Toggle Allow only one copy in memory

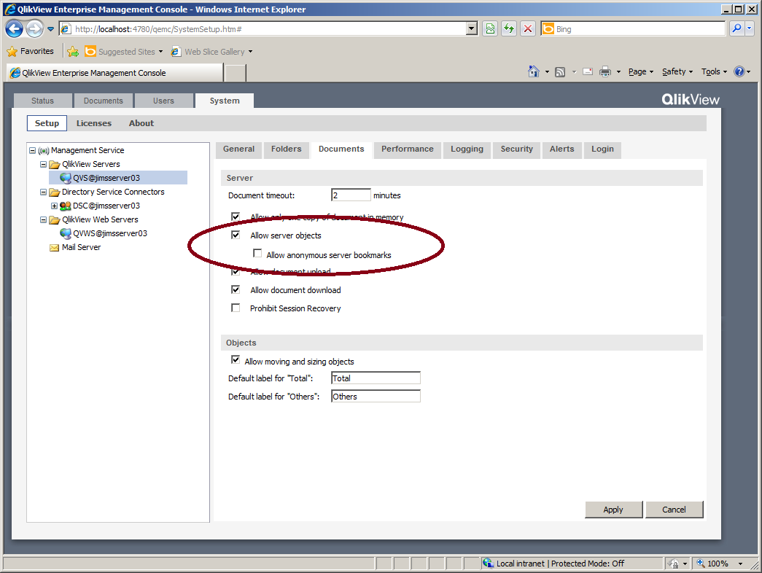coord(236,217)
